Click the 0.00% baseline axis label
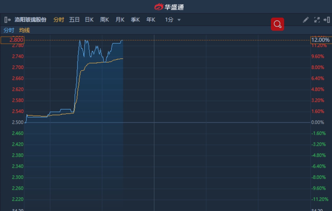Screen dimensions: 332x211 (318, 122)
